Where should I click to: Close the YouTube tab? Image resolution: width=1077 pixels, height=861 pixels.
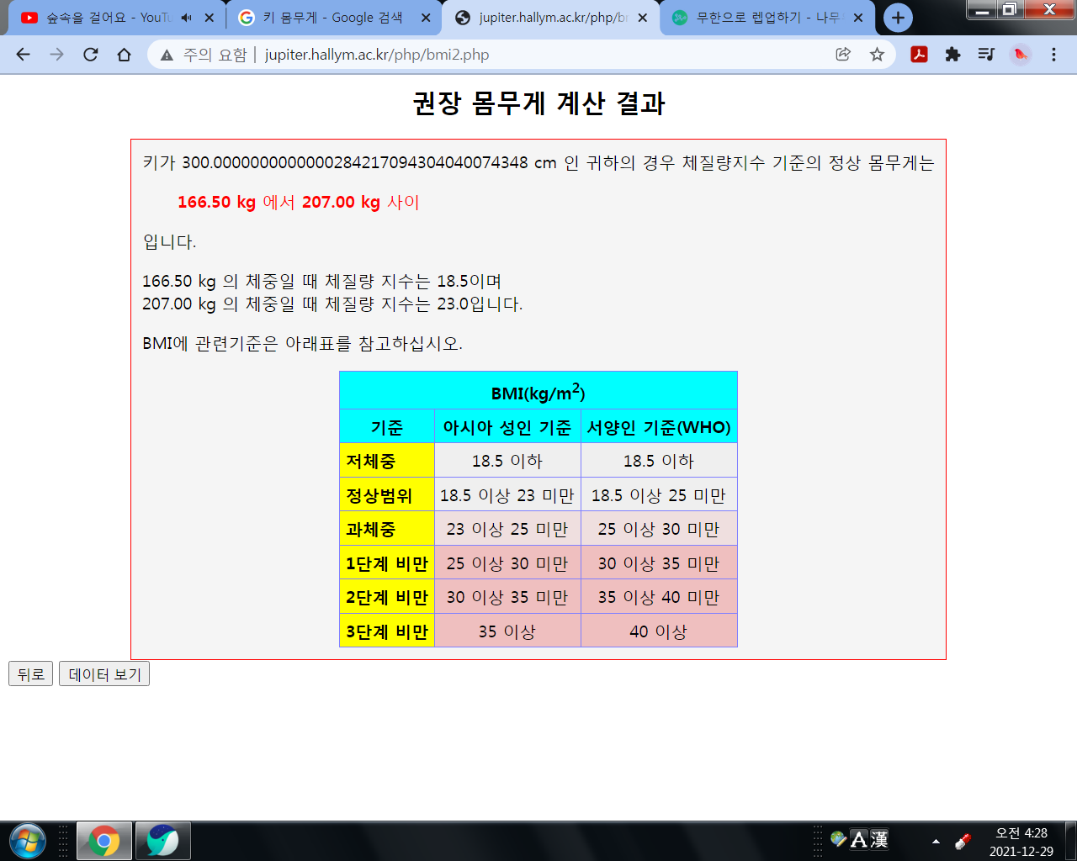(x=210, y=18)
